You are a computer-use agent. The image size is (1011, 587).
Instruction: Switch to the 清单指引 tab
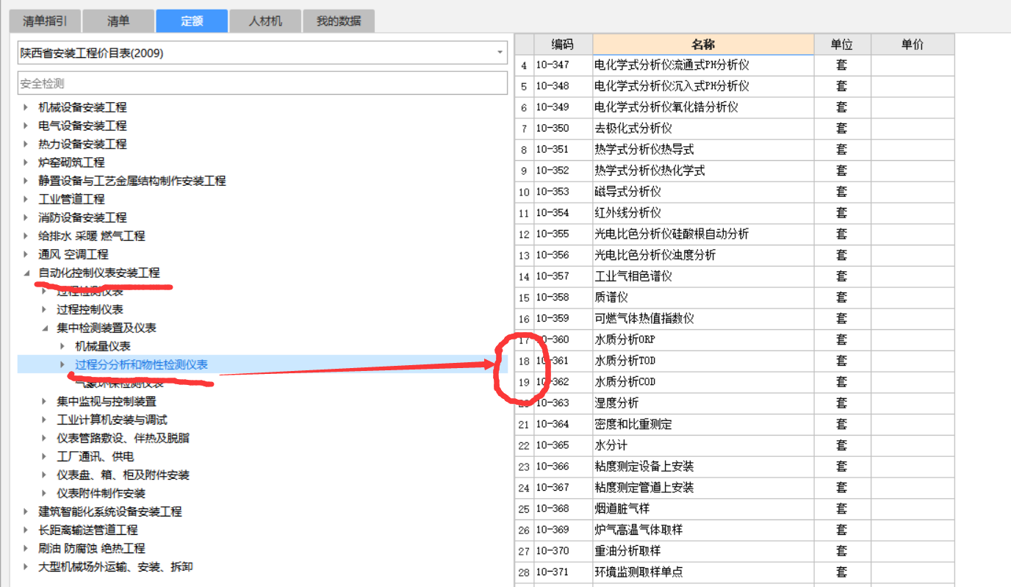click(x=45, y=21)
